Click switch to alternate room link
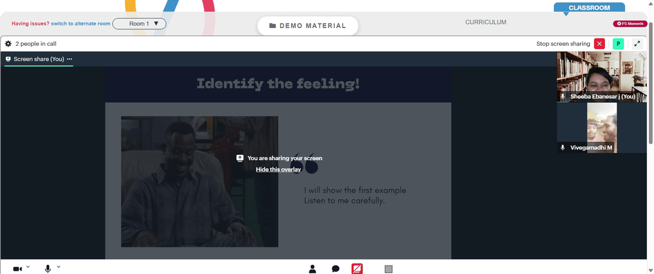 (80, 24)
